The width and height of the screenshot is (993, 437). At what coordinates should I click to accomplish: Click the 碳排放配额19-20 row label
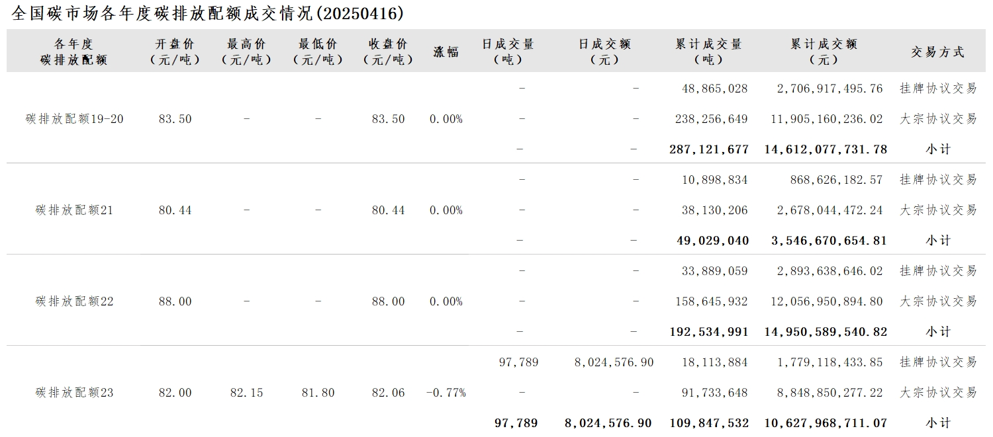(75, 120)
